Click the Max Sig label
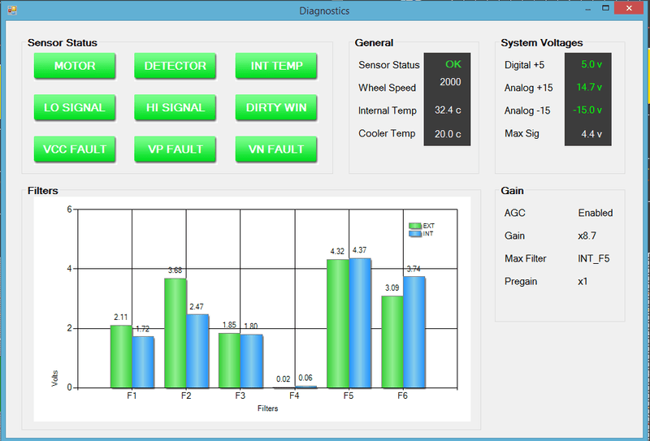The height and width of the screenshot is (441, 650). [x=522, y=133]
